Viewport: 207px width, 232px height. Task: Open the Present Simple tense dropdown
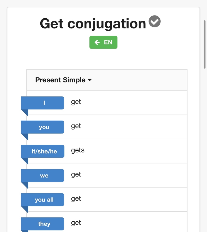(x=63, y=80)
